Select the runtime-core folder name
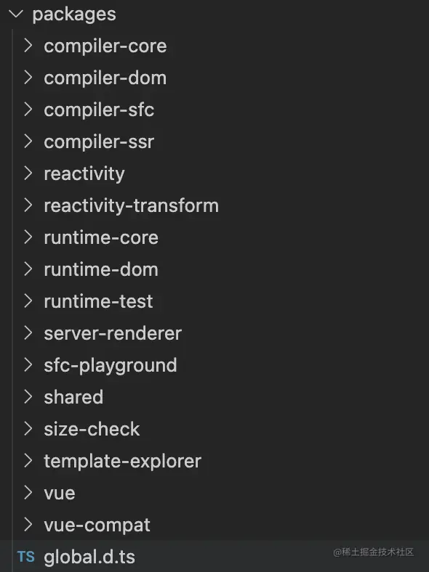Image resolution: width=429 pixels, height=572 pixels. tap(101, 237)
